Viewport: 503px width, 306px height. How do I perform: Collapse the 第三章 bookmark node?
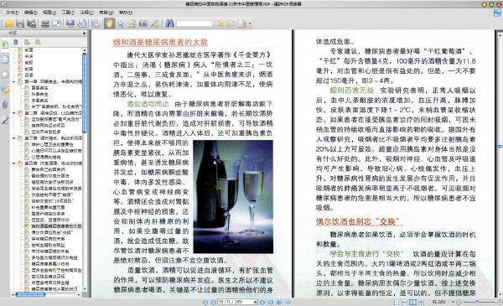tap(13, 138)
